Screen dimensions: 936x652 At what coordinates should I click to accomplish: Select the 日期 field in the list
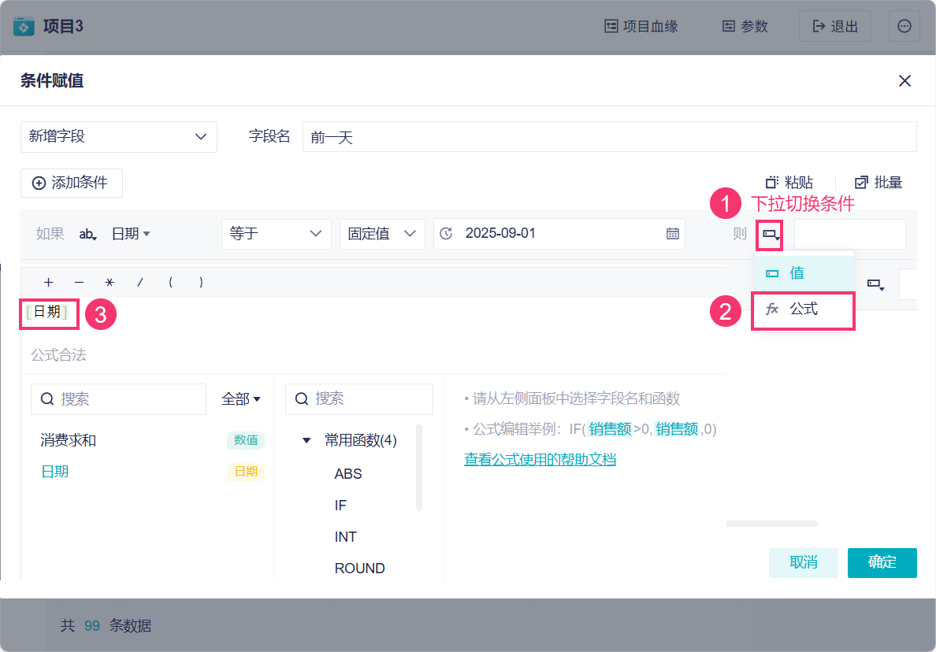coord(54,472)
